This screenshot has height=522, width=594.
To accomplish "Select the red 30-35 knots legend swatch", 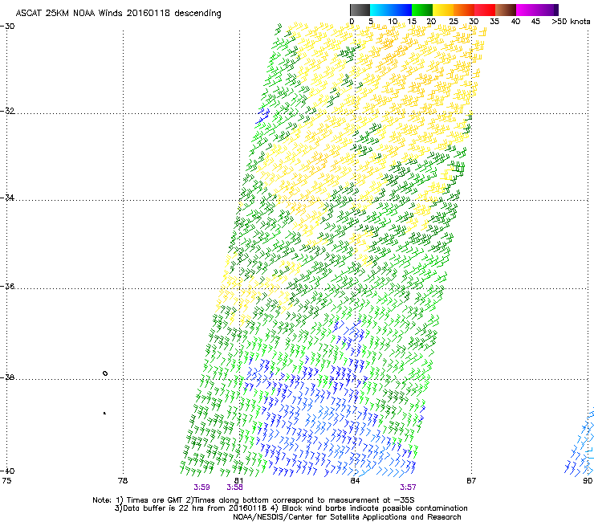I will 485,10.
